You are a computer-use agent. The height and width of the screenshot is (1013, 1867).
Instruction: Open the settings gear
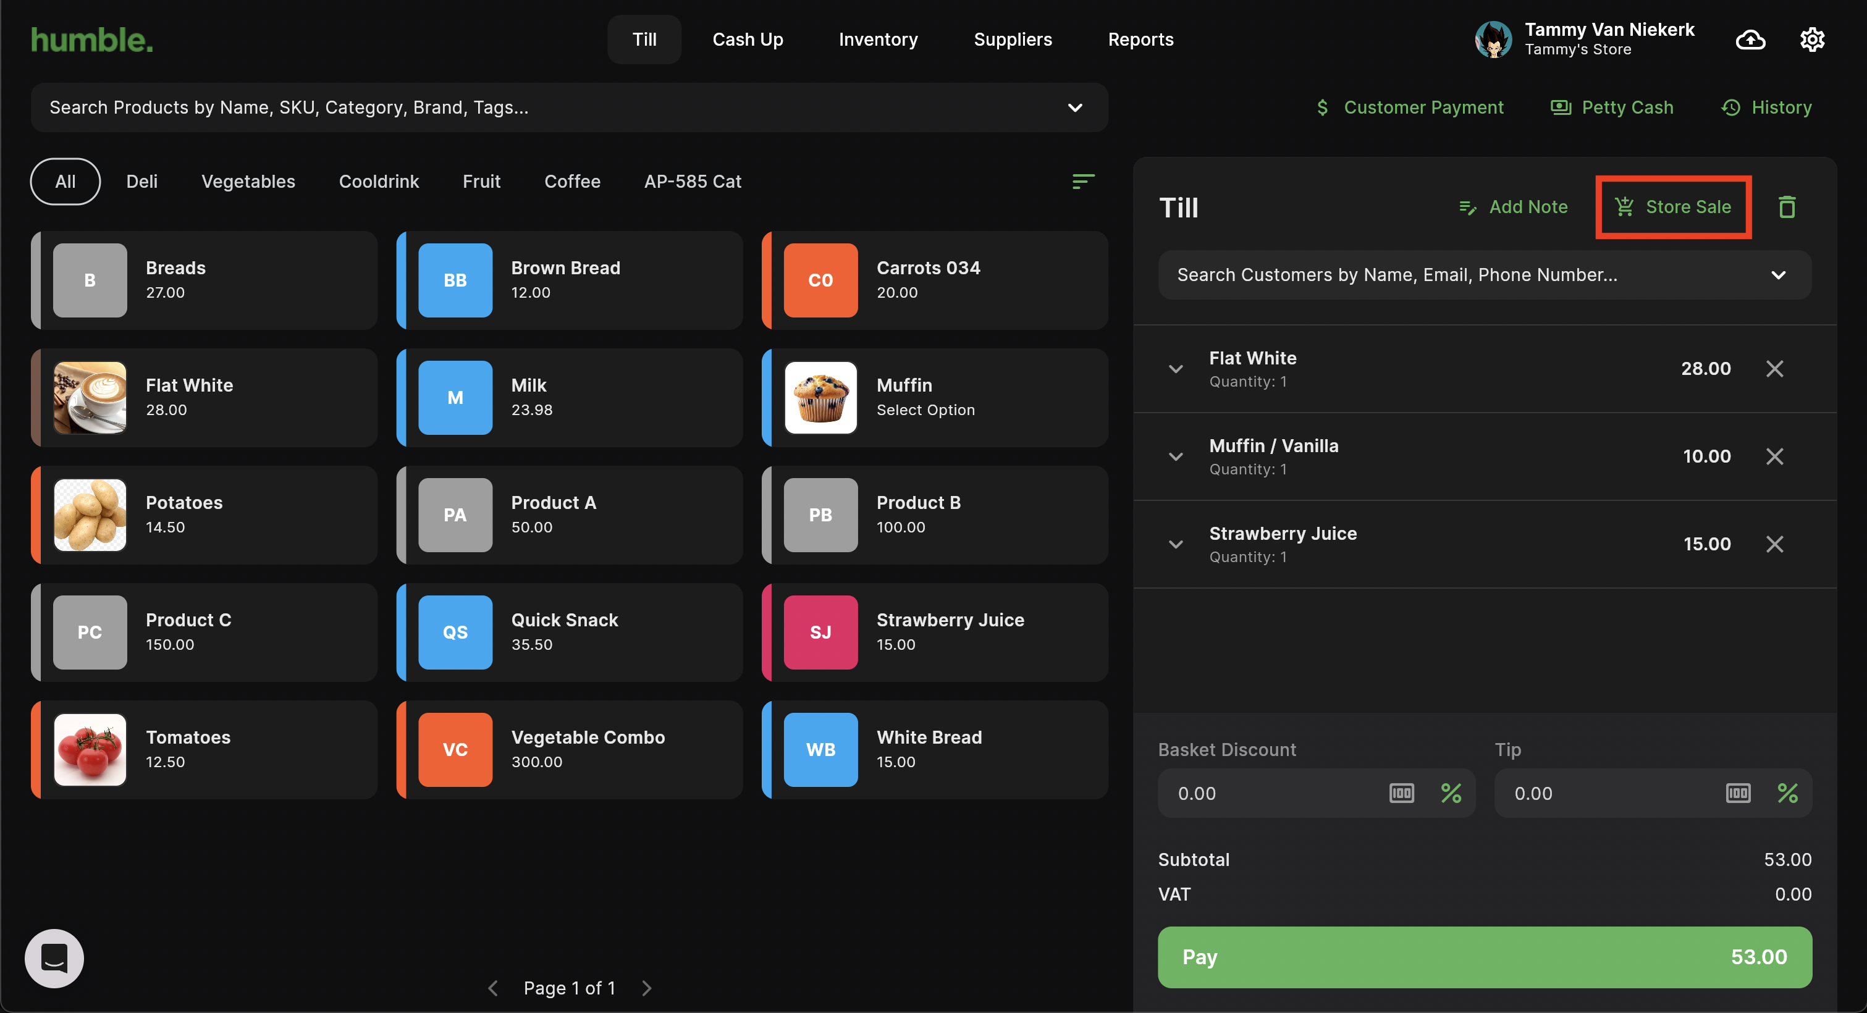pos(1812,39)
